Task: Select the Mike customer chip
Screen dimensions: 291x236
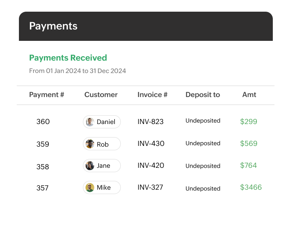Action: click(x=101, y=187)
